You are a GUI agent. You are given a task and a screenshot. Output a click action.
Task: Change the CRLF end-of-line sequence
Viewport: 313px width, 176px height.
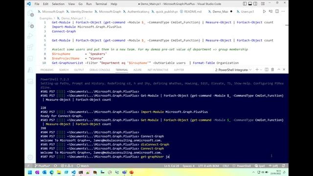tap(226, 166)
